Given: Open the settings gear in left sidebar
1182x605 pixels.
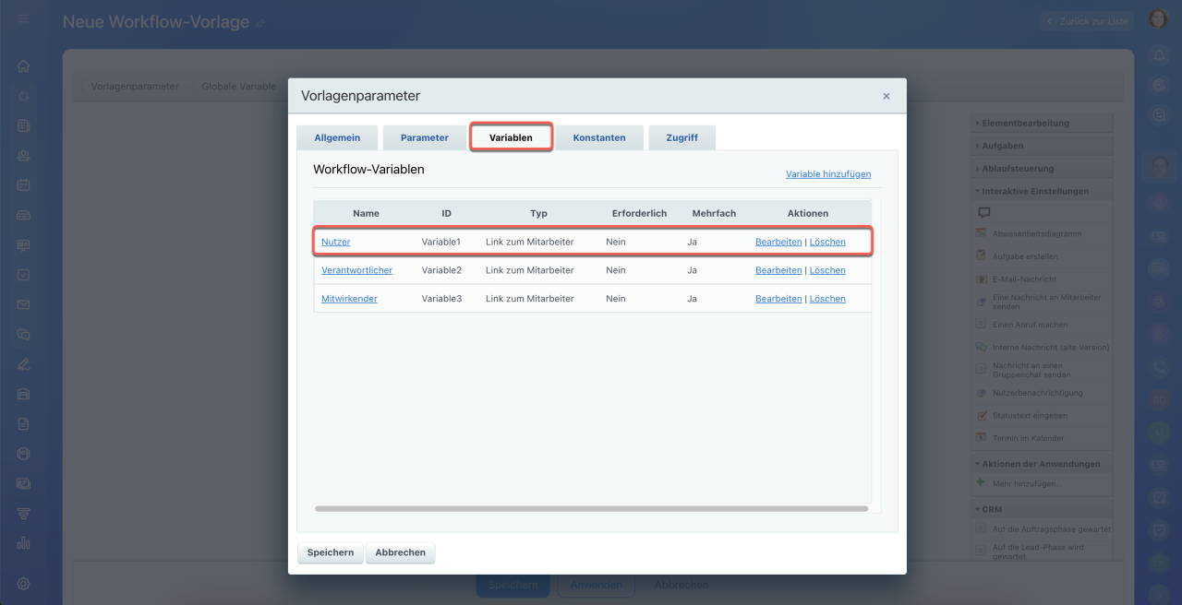Looking at the screenshot, I should click(x=23, y=584).
